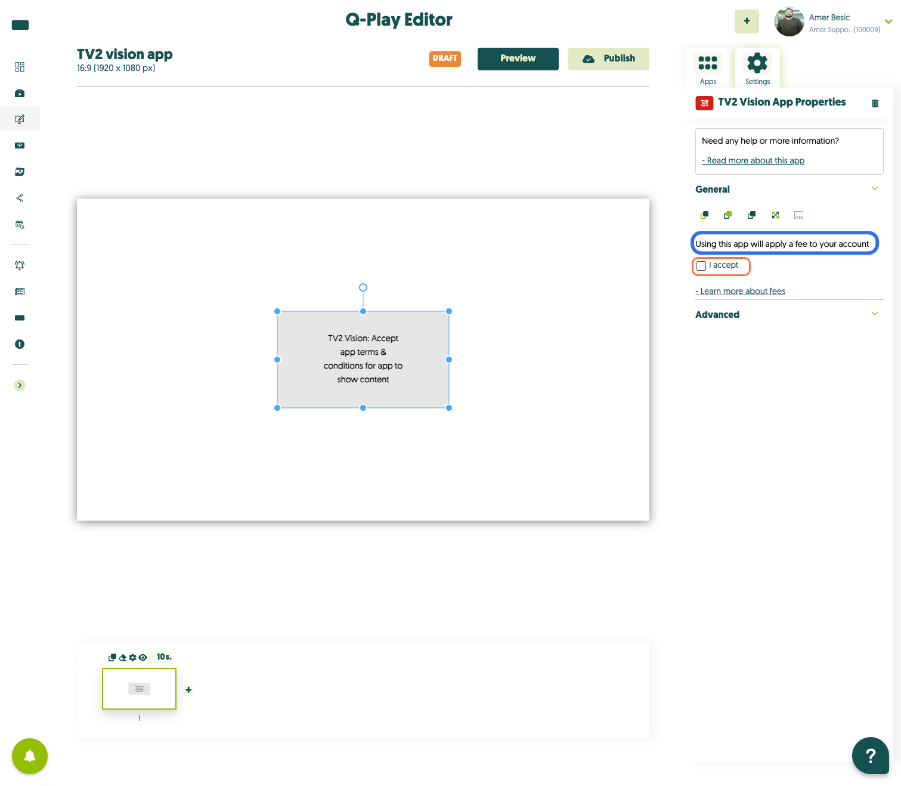The height and width of the screenshot is (786, 901).
Task: Click the Amer Besic profile avatar
Action: pyautogui.click(x=789, y=21)
